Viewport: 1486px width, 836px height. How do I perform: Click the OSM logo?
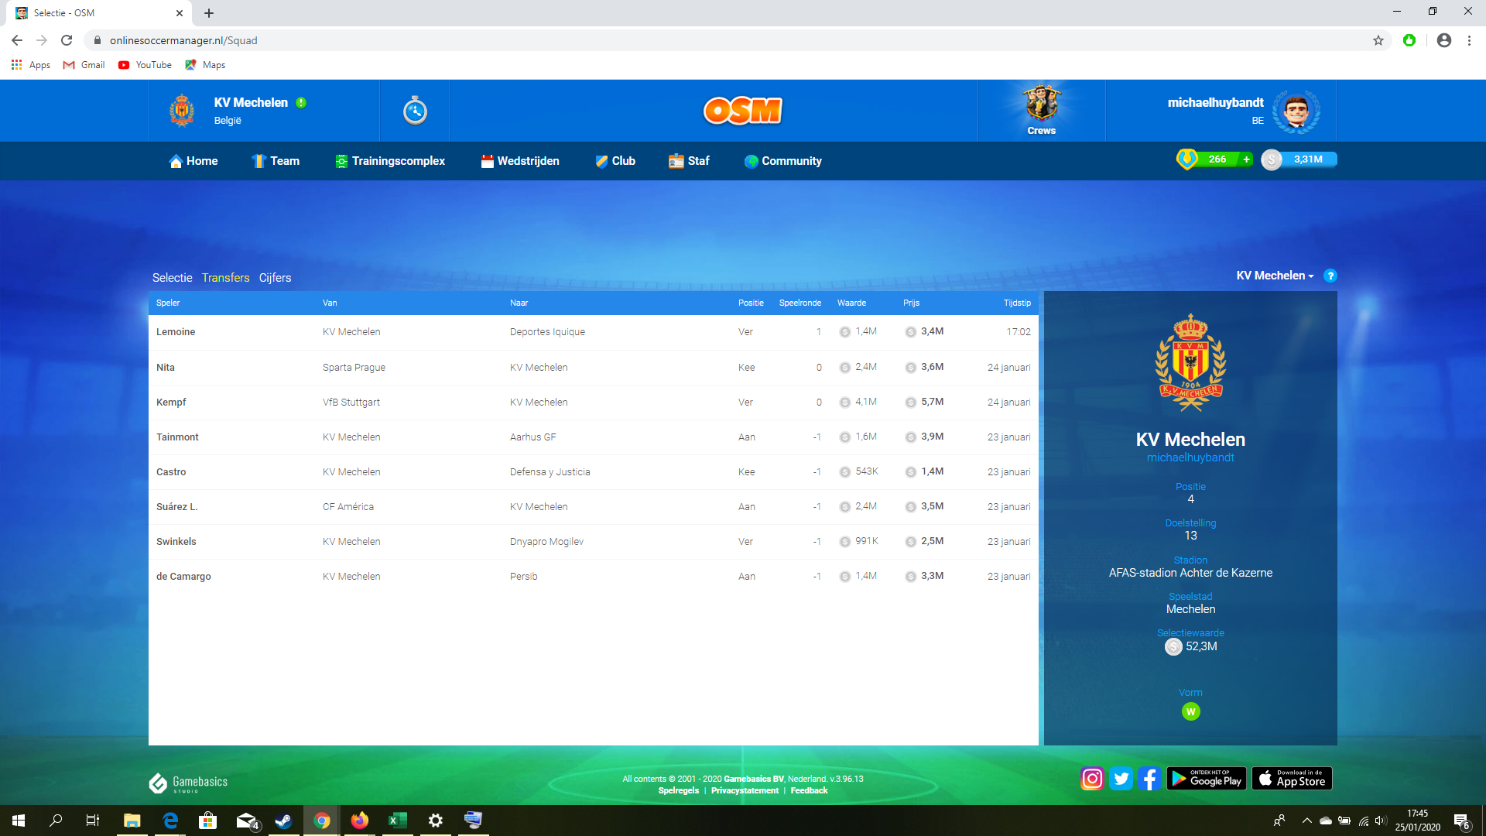(742, 111)
